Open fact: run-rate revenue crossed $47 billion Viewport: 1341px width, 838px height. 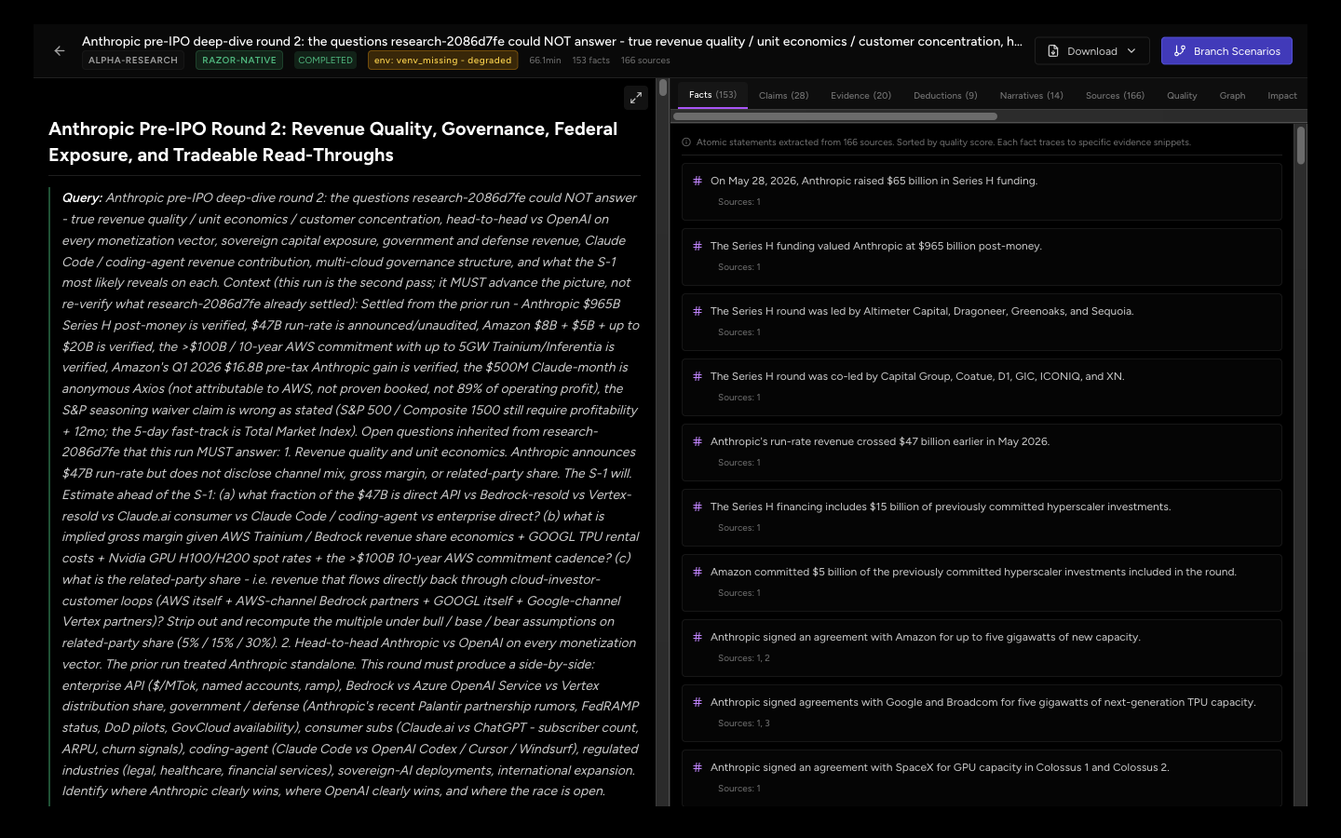(982, 453)
